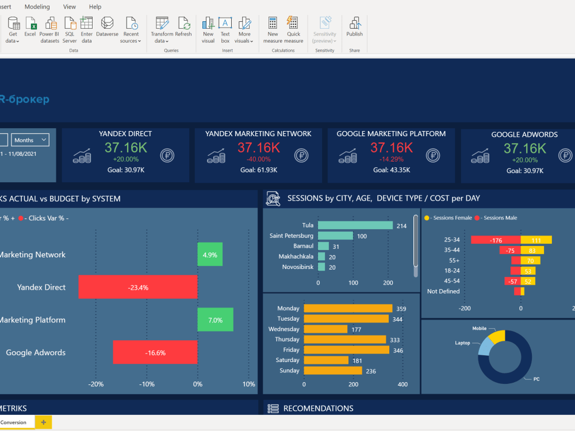Click the Sensitivity preview icon
575x431 pixels.
pos(325,23)
